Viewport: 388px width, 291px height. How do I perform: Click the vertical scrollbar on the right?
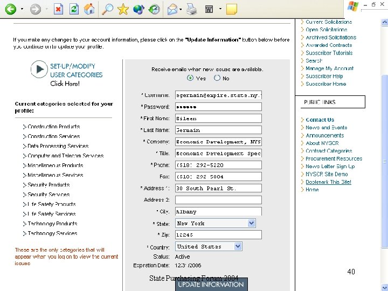384,162
